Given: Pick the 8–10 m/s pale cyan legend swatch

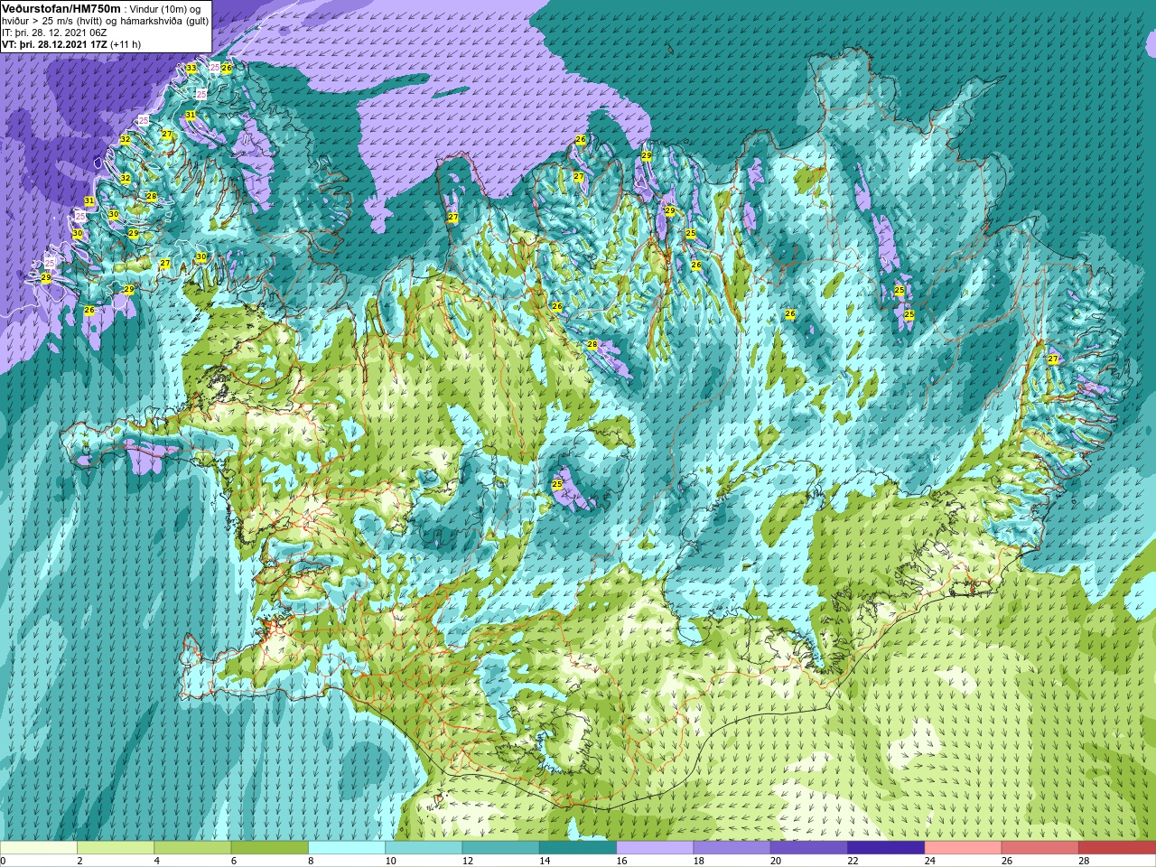Looking at the screenshot, I should [347, 848].
